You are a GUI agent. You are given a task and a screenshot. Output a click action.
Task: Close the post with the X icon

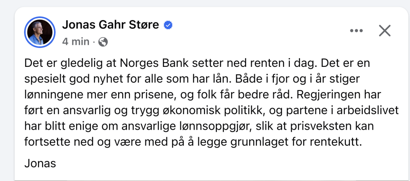pos(384,31)
